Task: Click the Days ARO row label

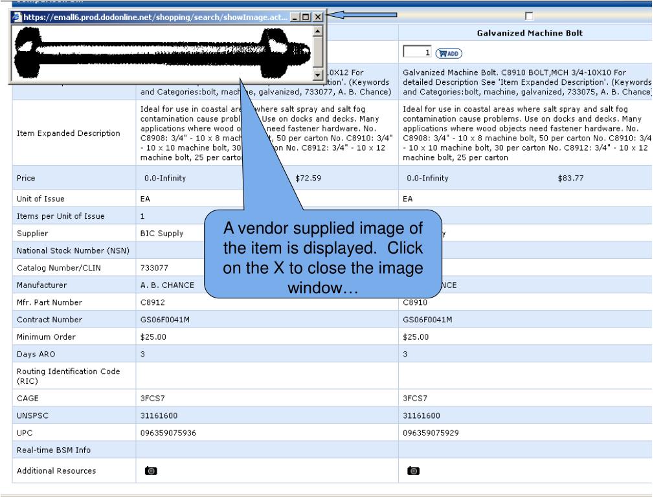Action: pos(36,354)
